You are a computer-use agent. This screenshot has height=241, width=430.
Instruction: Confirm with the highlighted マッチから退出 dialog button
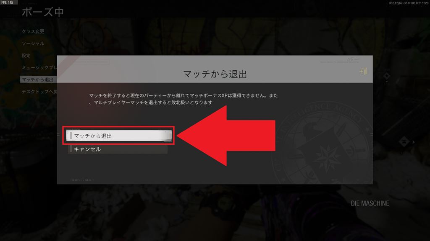[119, 136]
